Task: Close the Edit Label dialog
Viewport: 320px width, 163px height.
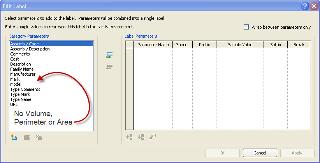Action: (x=314, y=6)
